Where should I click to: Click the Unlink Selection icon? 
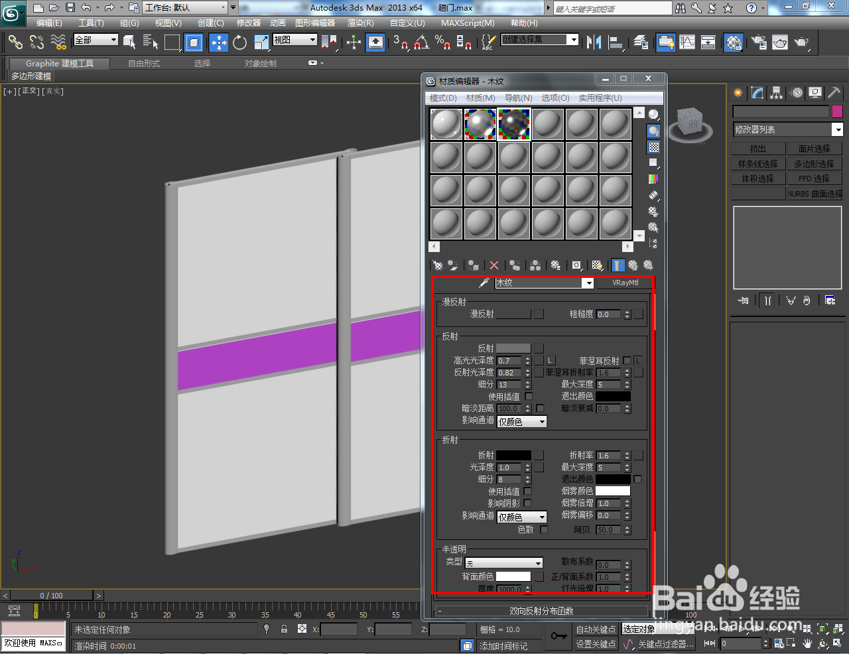pyautogui.click(x=36, y=42)
